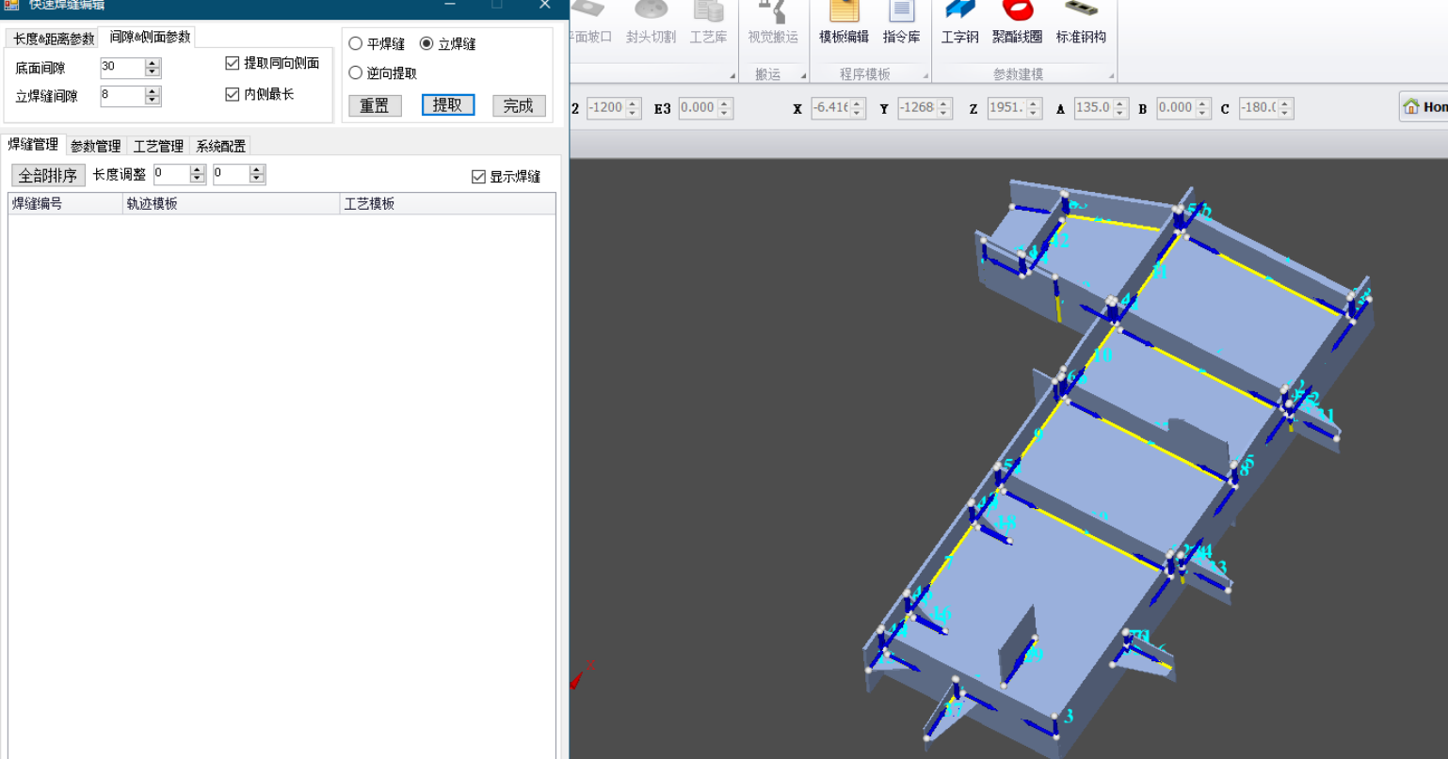This screenshot has height=759, width=1448.
Task: Select the 工字钢 I-beam modeling tool
Action: pyautogui.click(x=959, y=23)
